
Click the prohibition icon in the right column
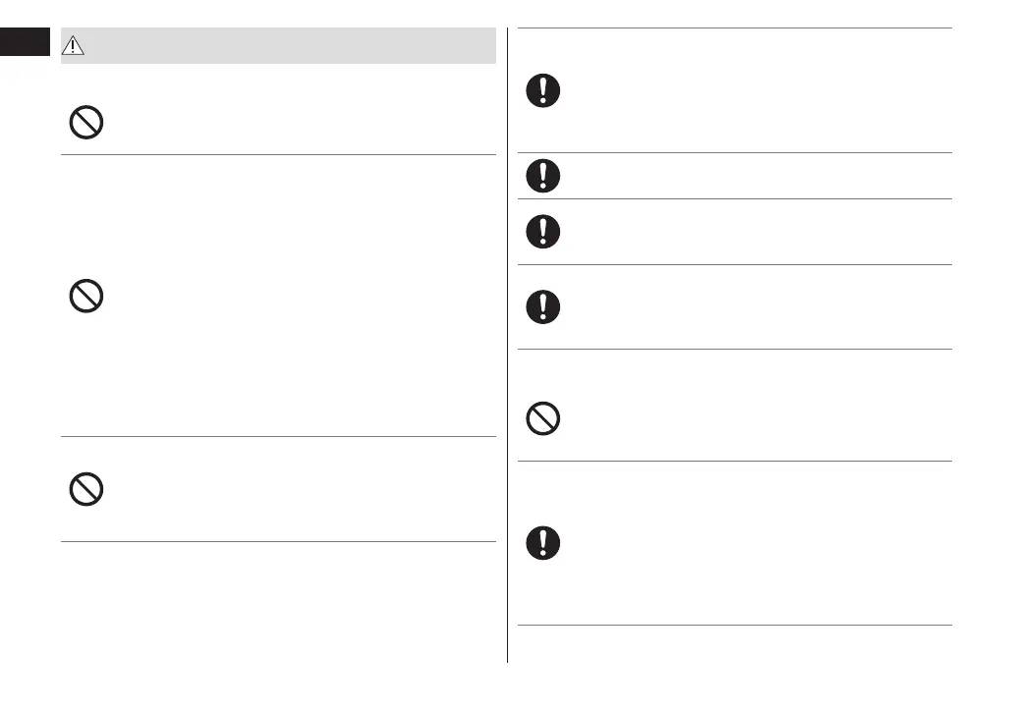click(x=543, y=419)
